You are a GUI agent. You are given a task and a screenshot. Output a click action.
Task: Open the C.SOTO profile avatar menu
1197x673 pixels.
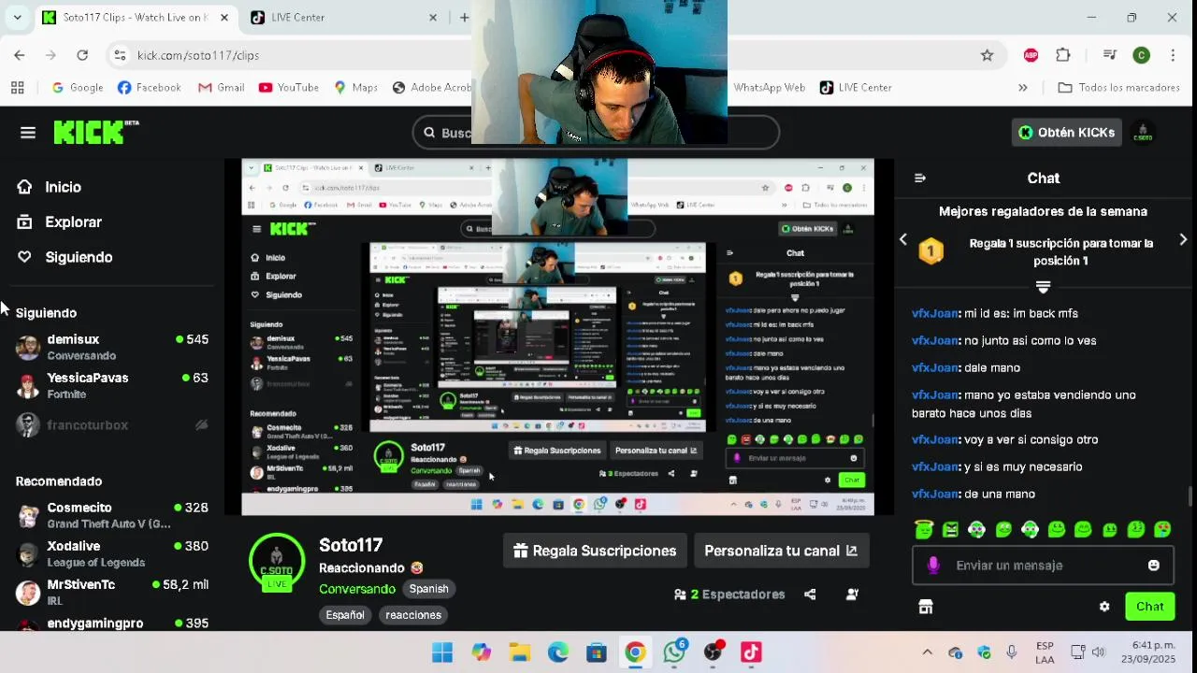click(1143, 133)
